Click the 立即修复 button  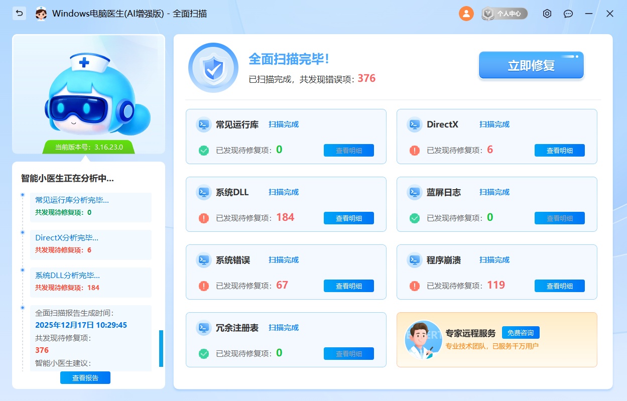531,66
